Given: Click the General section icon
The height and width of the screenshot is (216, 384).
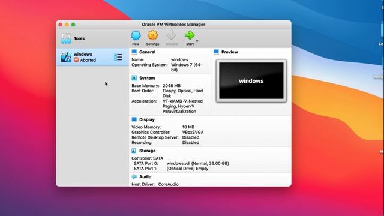Looking at the screenshot, I should coord(134,52).
